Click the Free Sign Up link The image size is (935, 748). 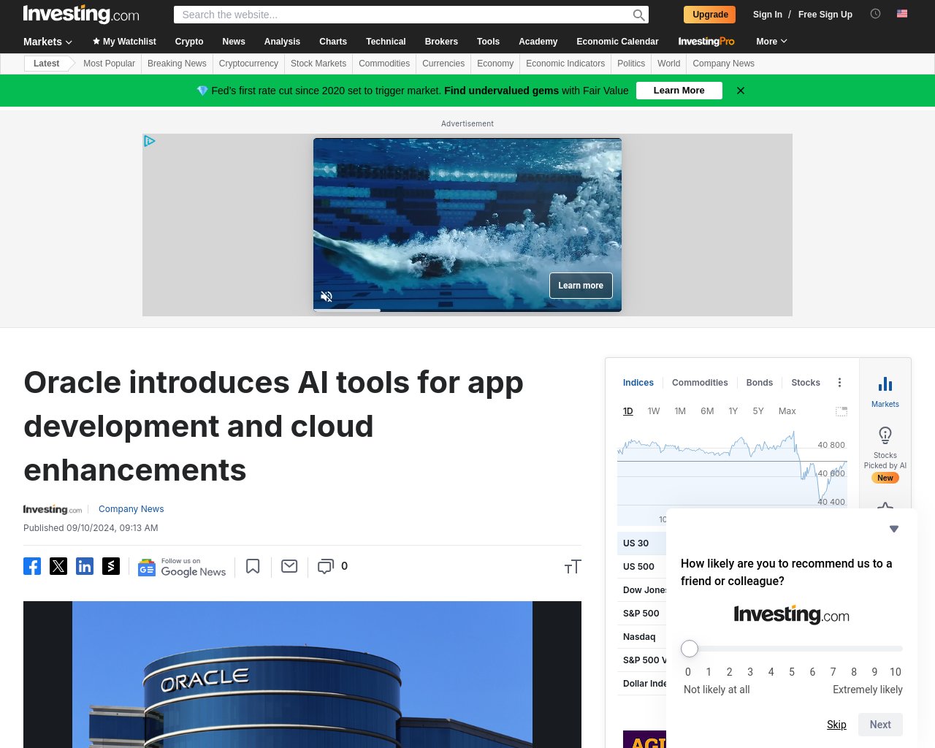click(825, 15)
